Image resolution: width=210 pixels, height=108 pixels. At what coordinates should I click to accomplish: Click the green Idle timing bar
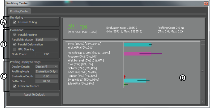[125, 84]
